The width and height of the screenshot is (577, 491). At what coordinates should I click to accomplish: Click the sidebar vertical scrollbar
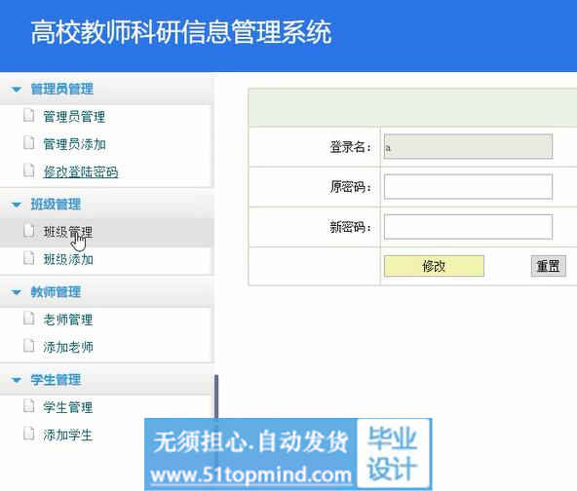tap(216, 397)
